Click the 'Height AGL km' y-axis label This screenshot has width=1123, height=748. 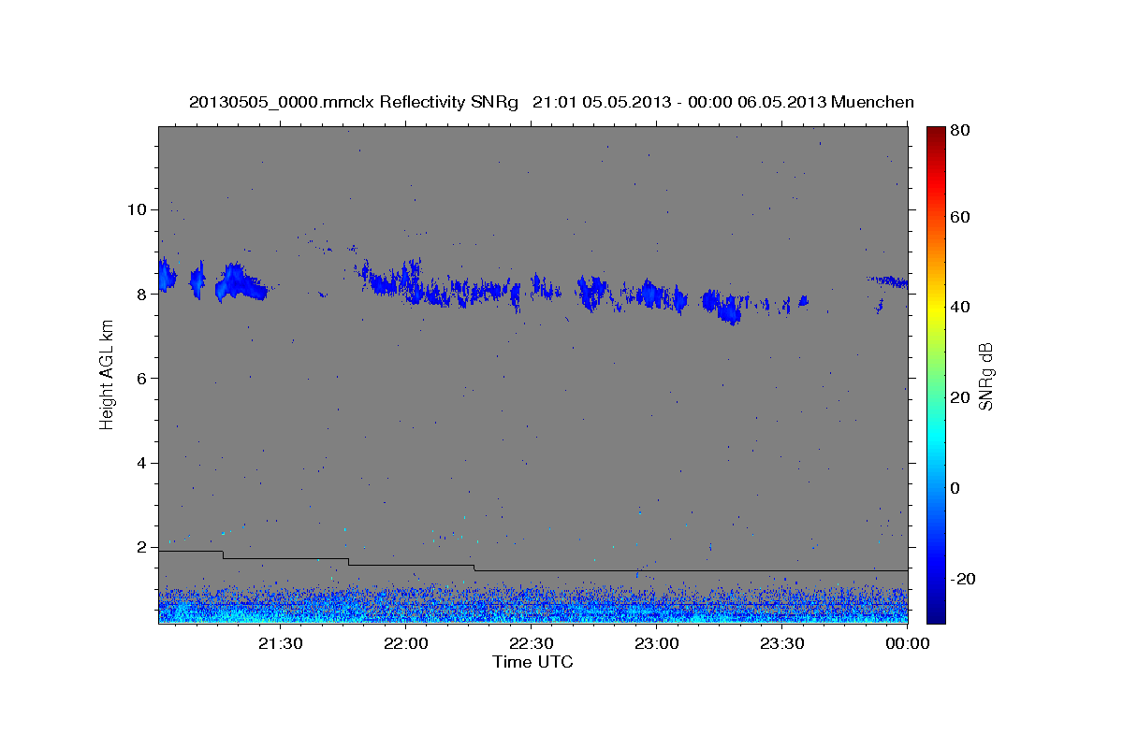point(107,374)
